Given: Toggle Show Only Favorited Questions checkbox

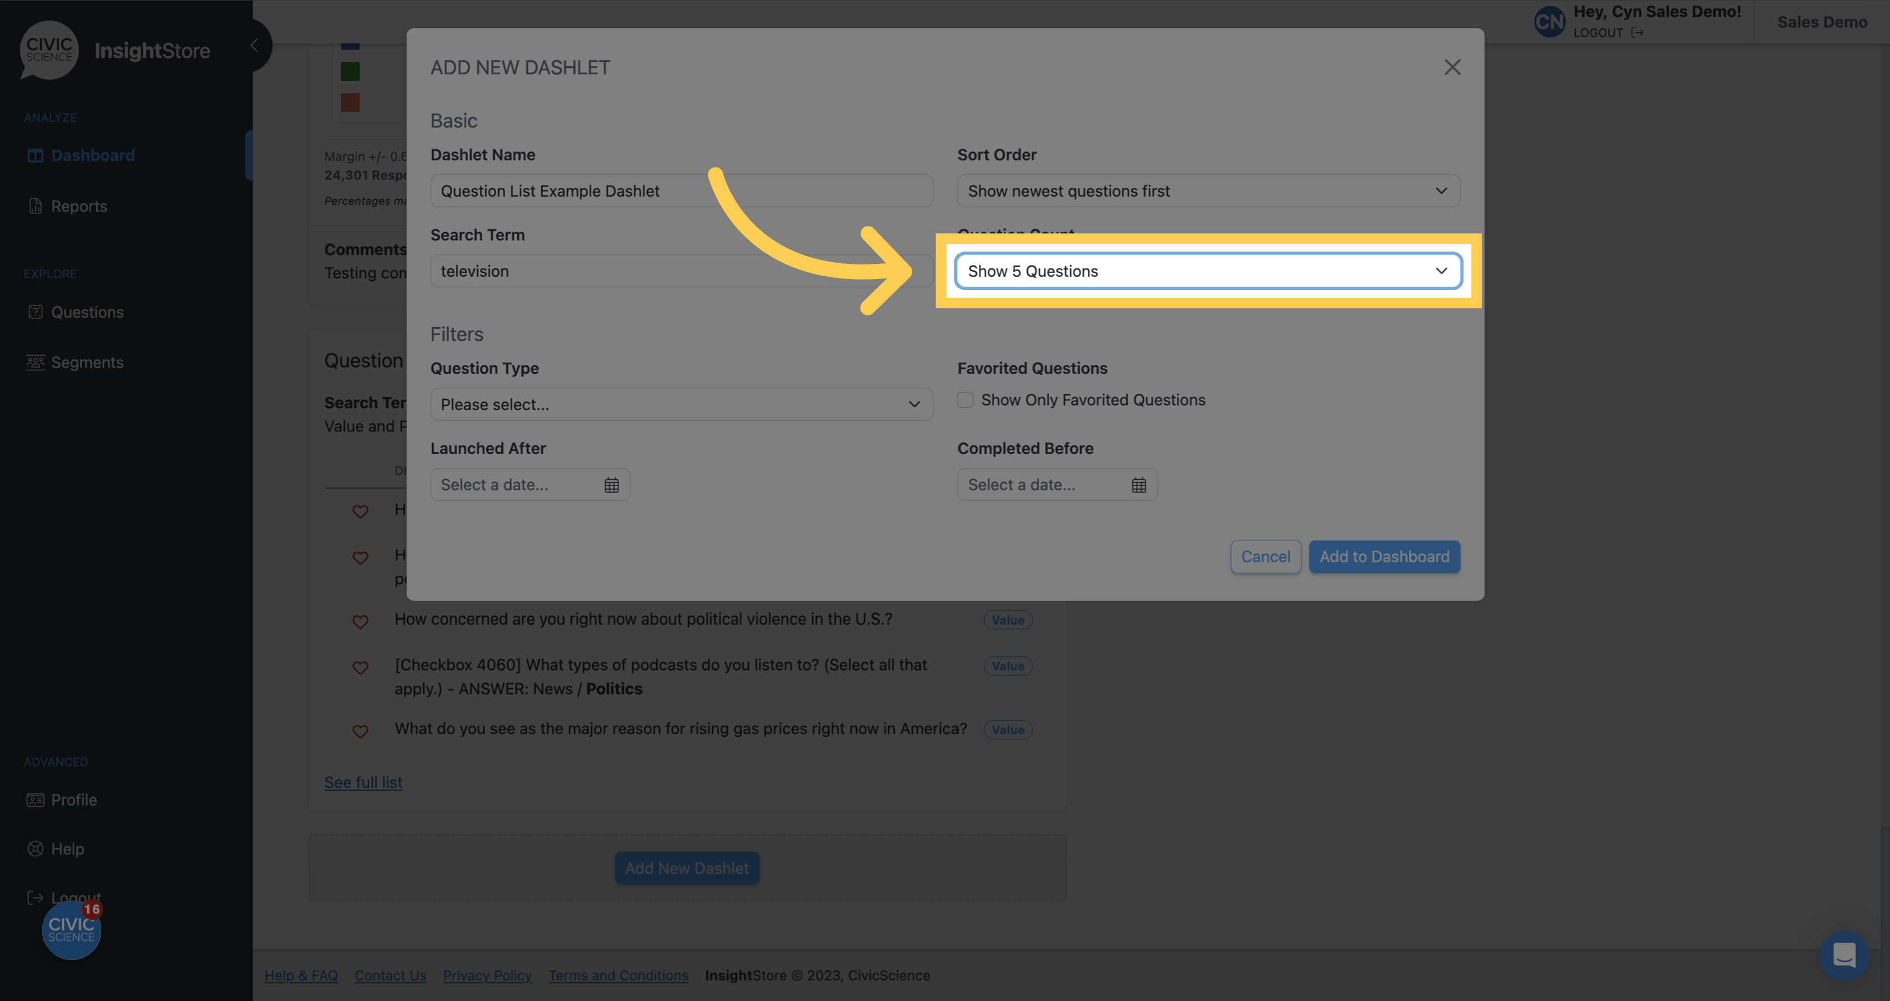Looking at the screenshot, I should click(x=965, y=398).
